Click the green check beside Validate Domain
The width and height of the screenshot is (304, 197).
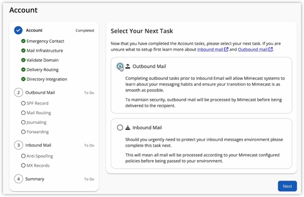(x=23, y=60)
